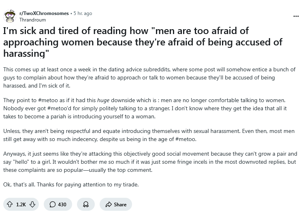The image size is (303, 214).
Task: Click the 1.2K vote score
Action: (21, 205)
